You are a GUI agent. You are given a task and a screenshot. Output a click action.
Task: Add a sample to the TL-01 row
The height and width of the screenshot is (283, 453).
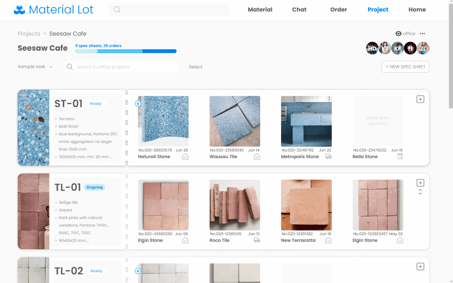[420, 183]
